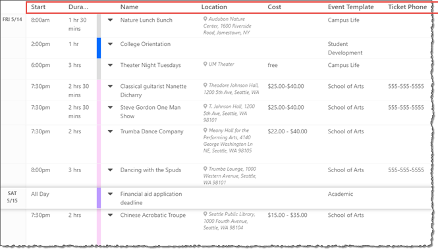Click the 6:00pm start time cell

(40, 65)
